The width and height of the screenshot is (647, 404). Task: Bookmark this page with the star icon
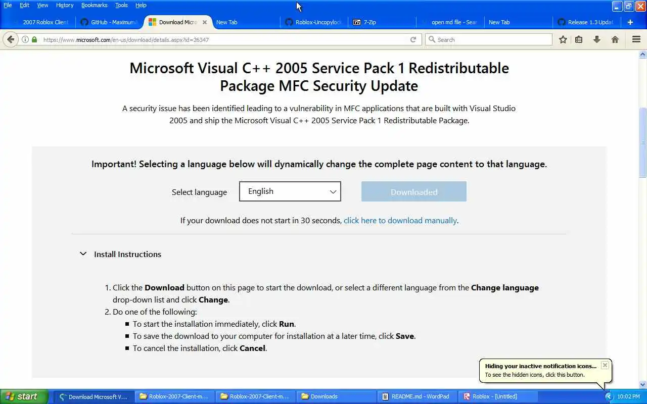pyautogui.click(x=563, y=39)
